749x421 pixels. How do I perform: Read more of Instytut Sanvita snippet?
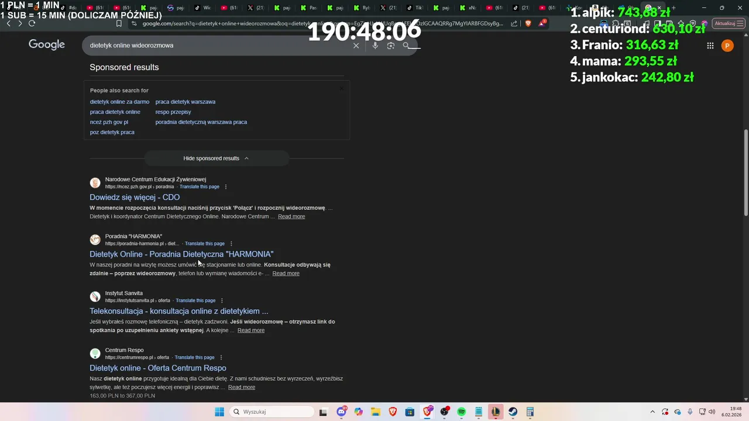pyautogui.click(x=251, y=330)
